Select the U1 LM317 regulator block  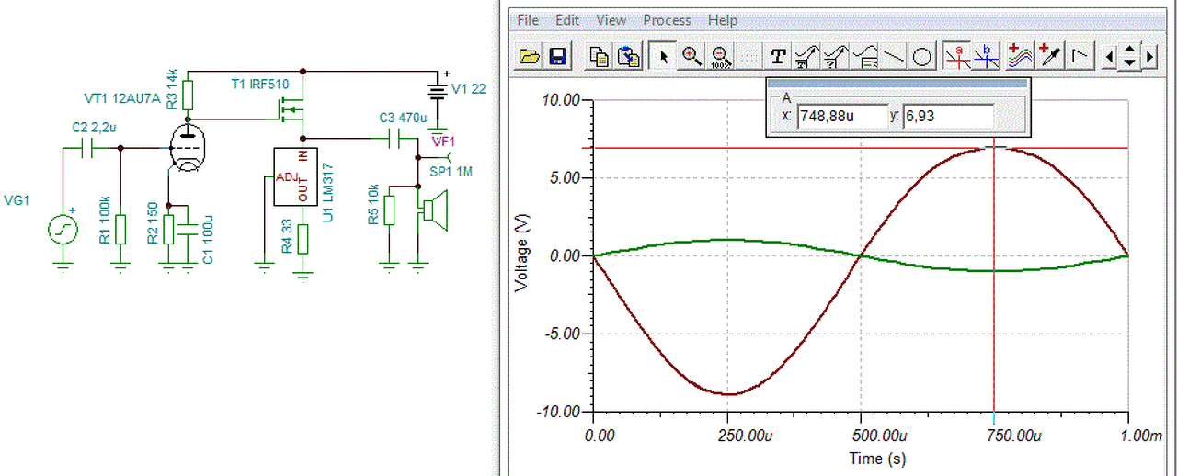(294, 176)
